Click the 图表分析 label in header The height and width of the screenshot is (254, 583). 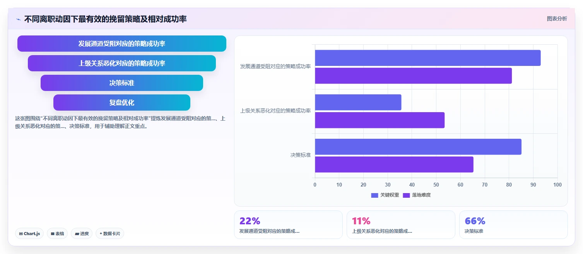click(557, 19)
